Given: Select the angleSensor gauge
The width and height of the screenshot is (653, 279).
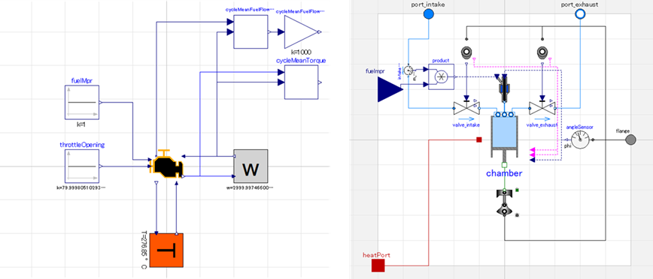Looking at the screenshot, I should tap(580, 140).
